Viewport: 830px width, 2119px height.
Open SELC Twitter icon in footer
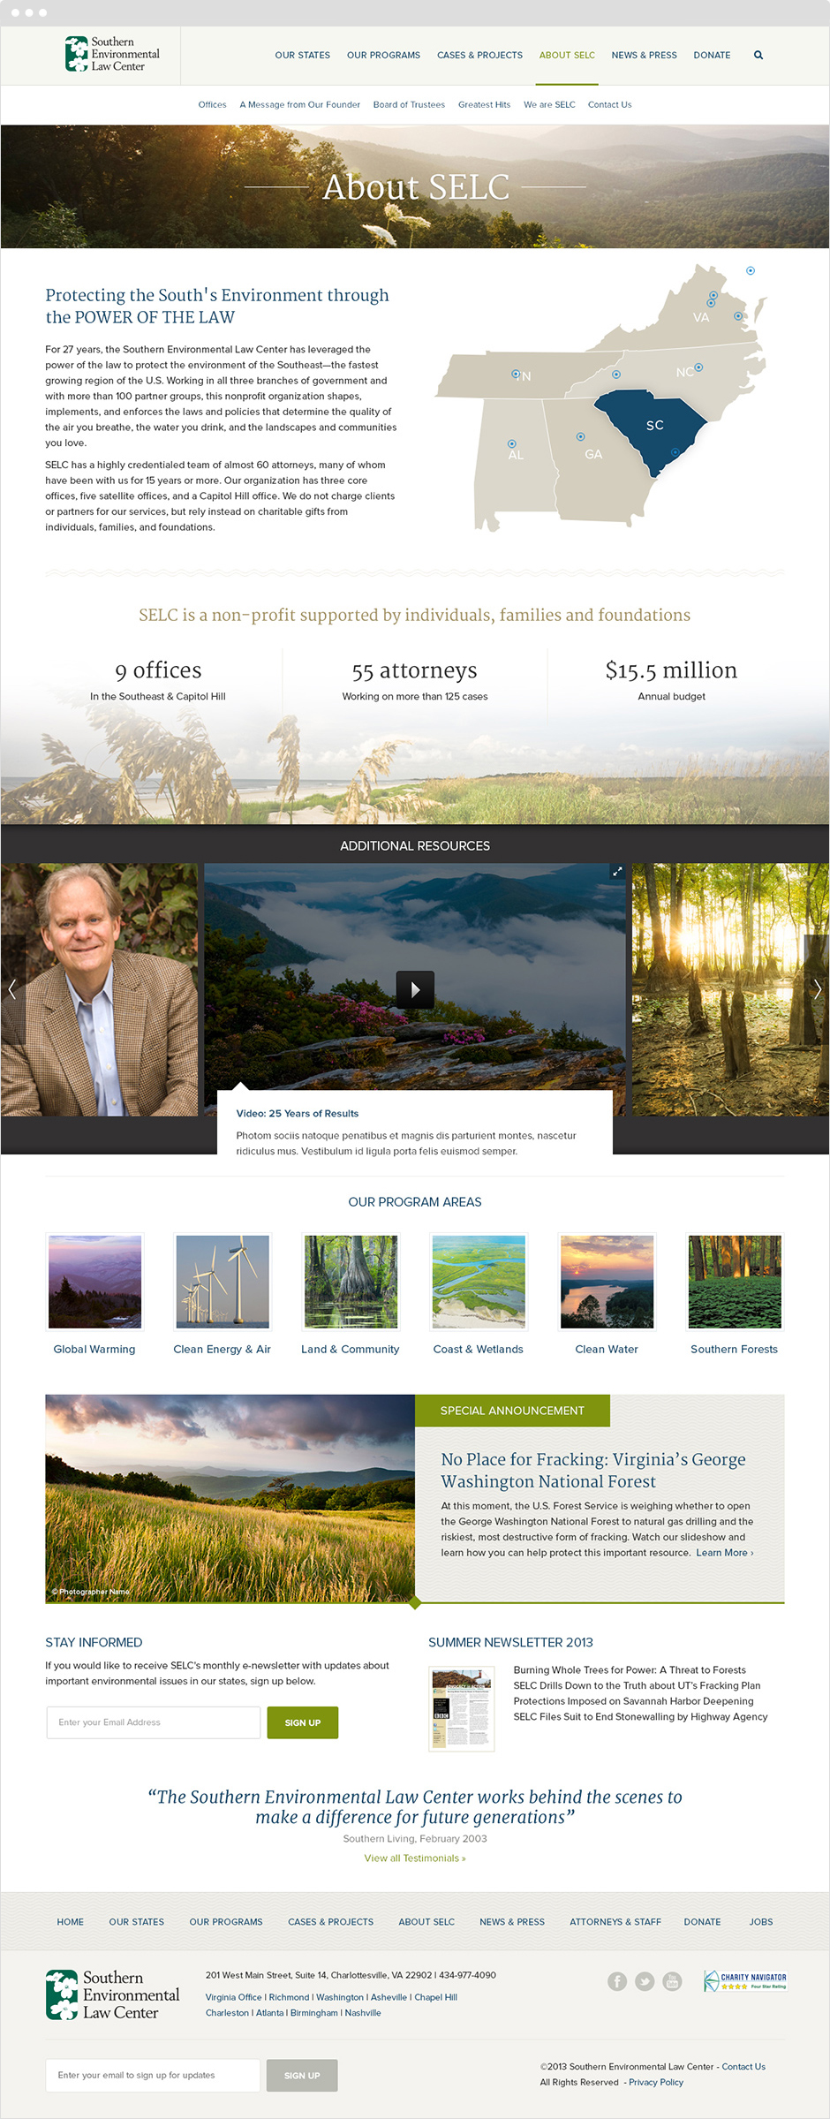[x=645, y=1981]
